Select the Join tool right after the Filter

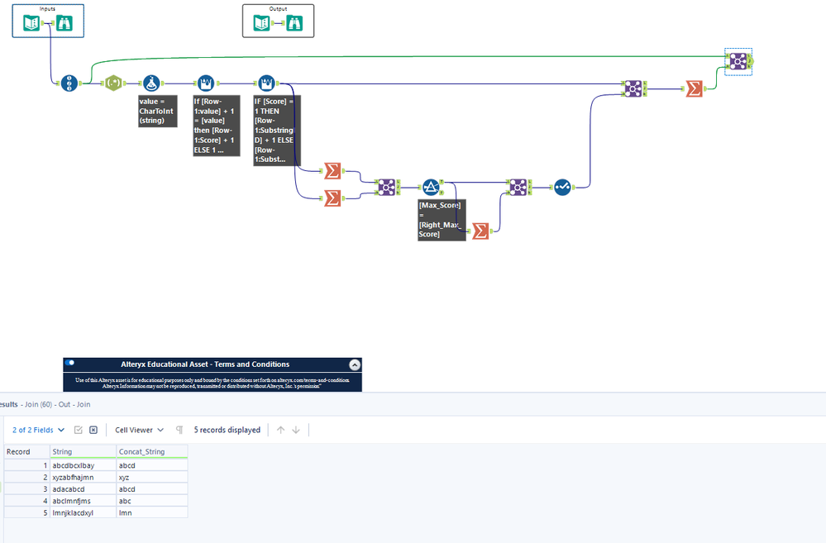518,187
